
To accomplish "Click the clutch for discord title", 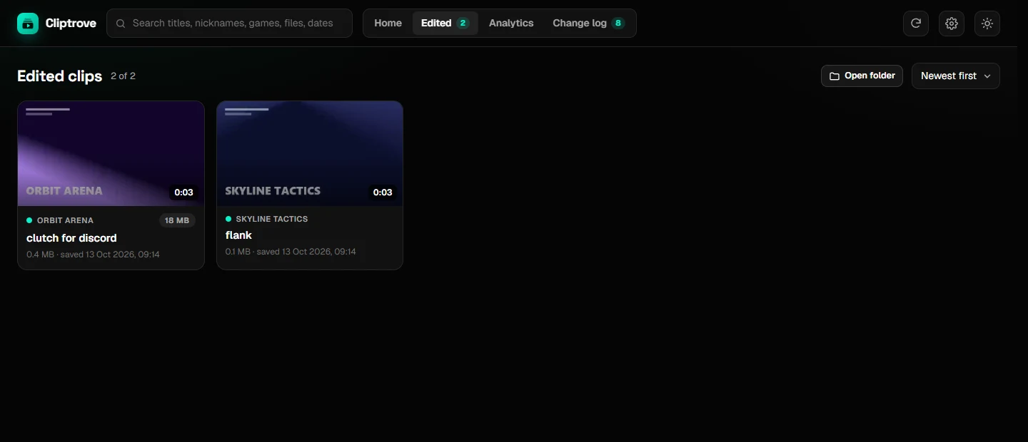I will tap(71, 238).
